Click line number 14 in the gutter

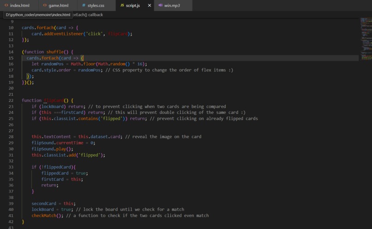tap(11, 52)
